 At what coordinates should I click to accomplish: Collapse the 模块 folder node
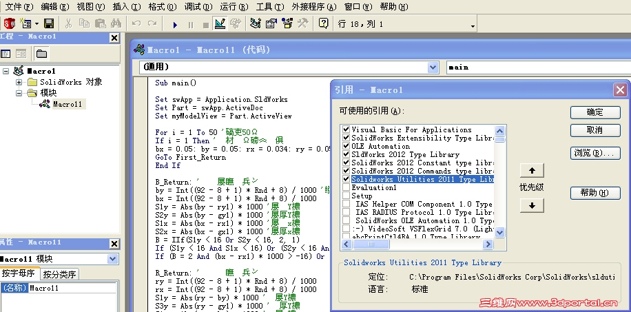point(19,93)
